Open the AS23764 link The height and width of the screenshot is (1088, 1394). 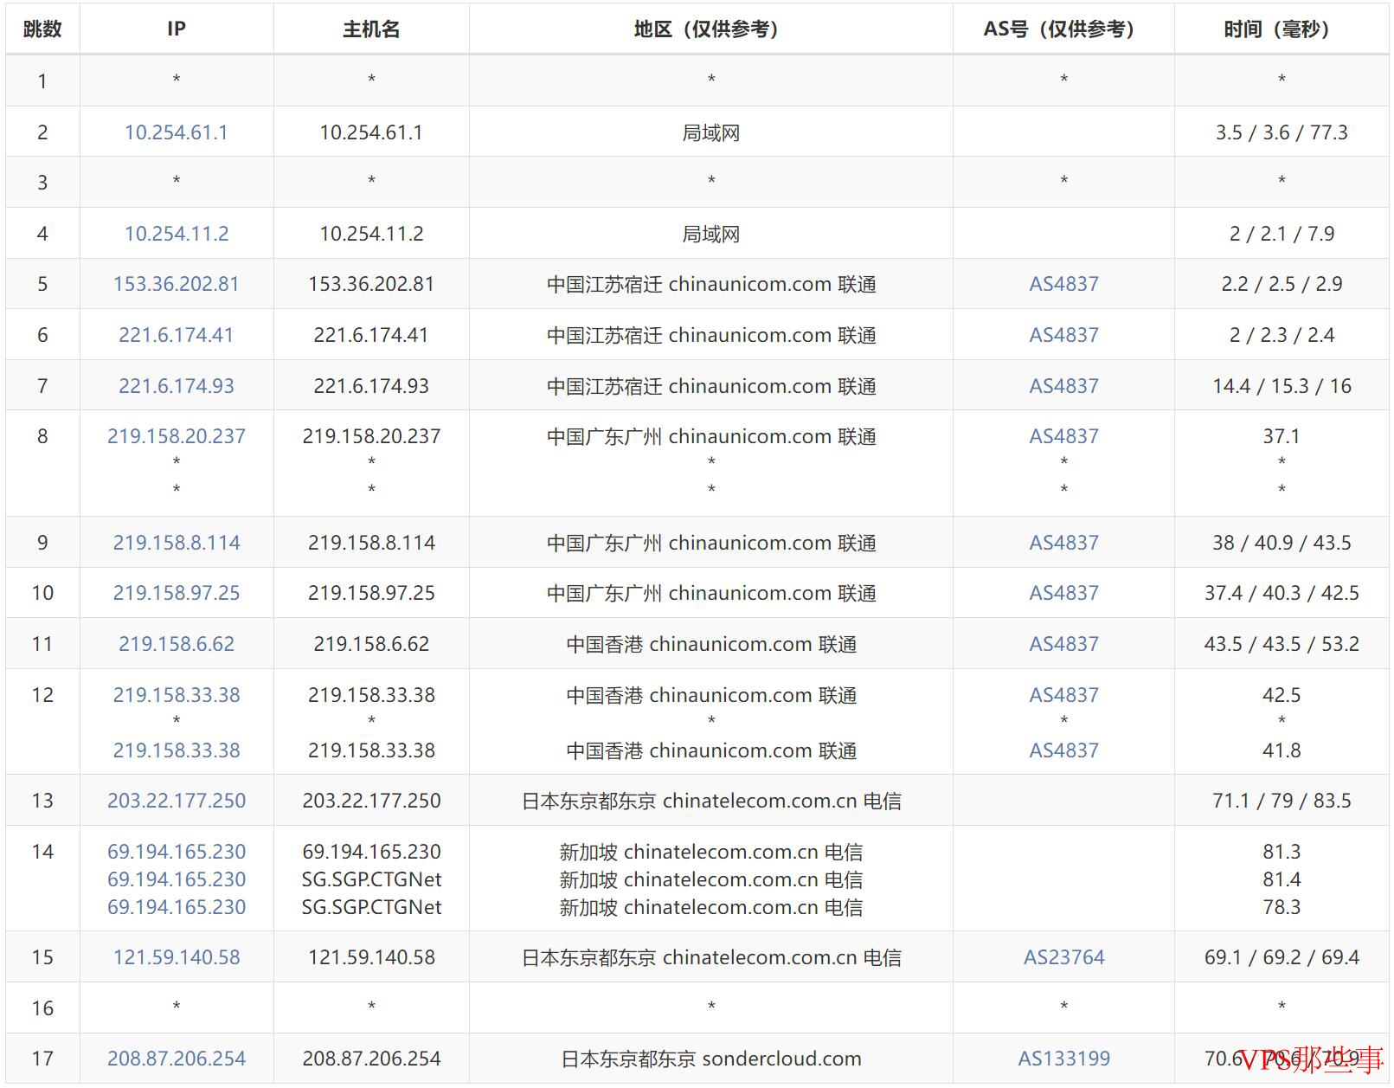(1063, 957)
